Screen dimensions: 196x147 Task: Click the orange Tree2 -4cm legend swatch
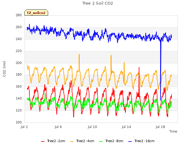tap(72, 141)
